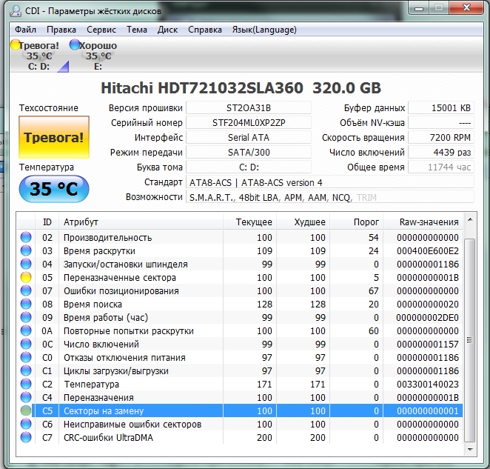Click the Режим передачи field SATA/300
490x469 pixels.
tap(249, 153)
